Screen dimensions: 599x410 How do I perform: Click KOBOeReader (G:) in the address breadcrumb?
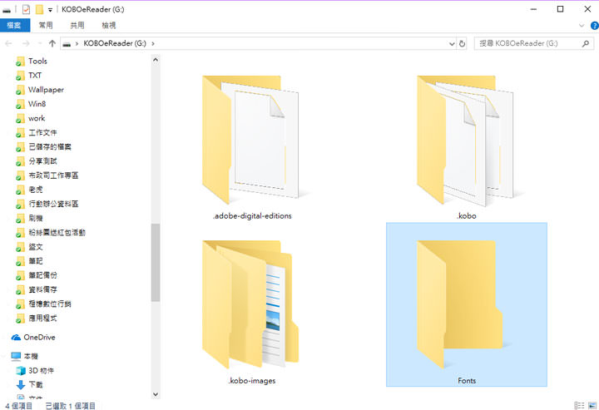116,42
